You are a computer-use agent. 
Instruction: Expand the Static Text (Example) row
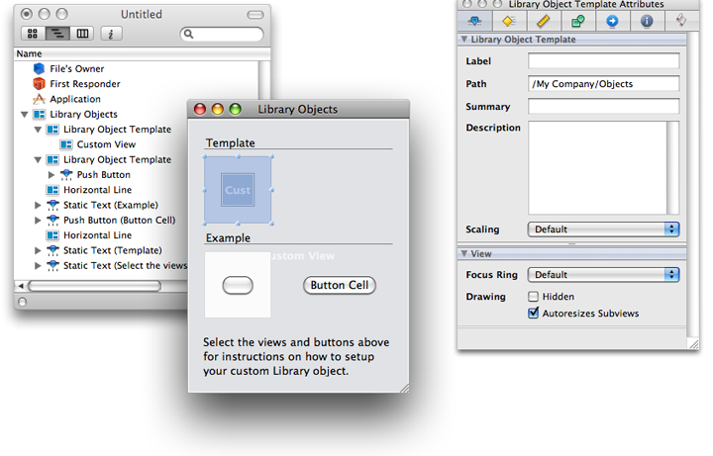pos(39,205)
